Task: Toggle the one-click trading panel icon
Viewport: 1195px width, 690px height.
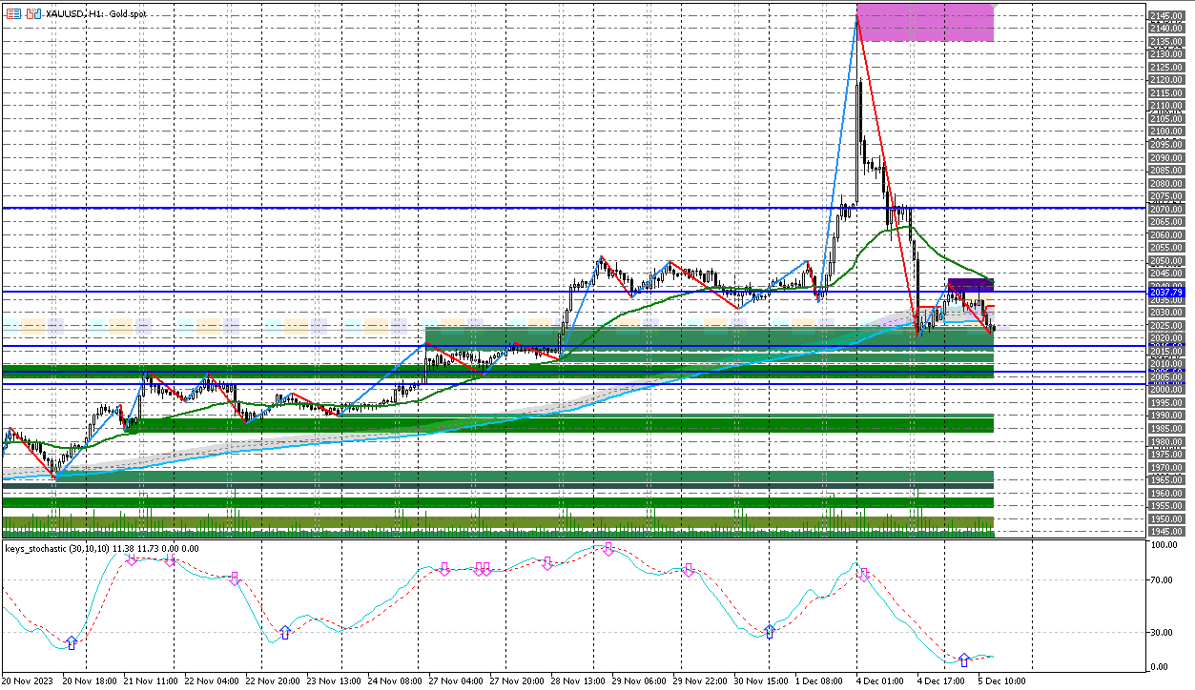Action: [33, 14]
